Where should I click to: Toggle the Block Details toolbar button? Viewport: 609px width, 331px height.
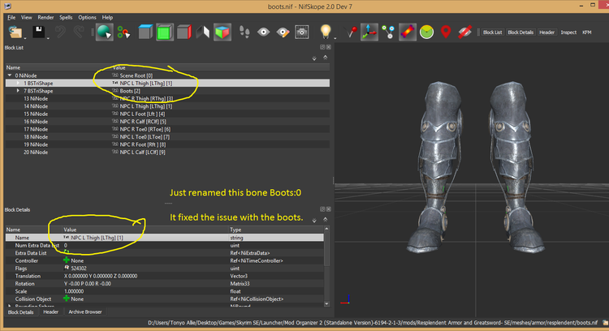tap(520, 32)
